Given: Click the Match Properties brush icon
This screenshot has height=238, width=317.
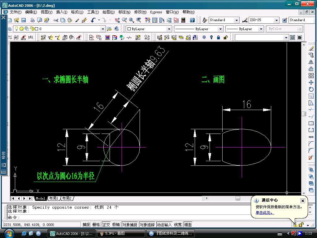Looking at the screenshot, I should pyautogui.click(x=77, y=20).
